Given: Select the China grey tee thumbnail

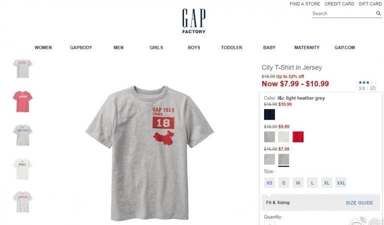Looking at the screenshot, I should coord(22,69).
